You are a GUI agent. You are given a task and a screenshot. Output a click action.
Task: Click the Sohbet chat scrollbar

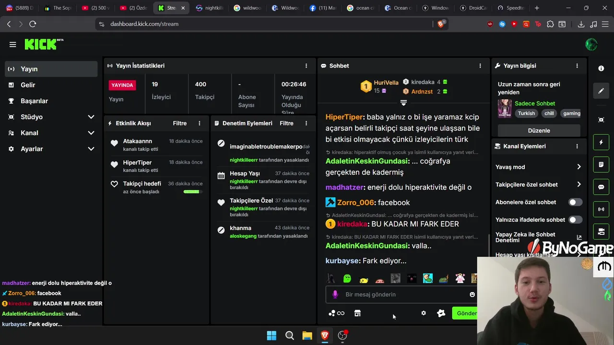click(x=488, y=246)
